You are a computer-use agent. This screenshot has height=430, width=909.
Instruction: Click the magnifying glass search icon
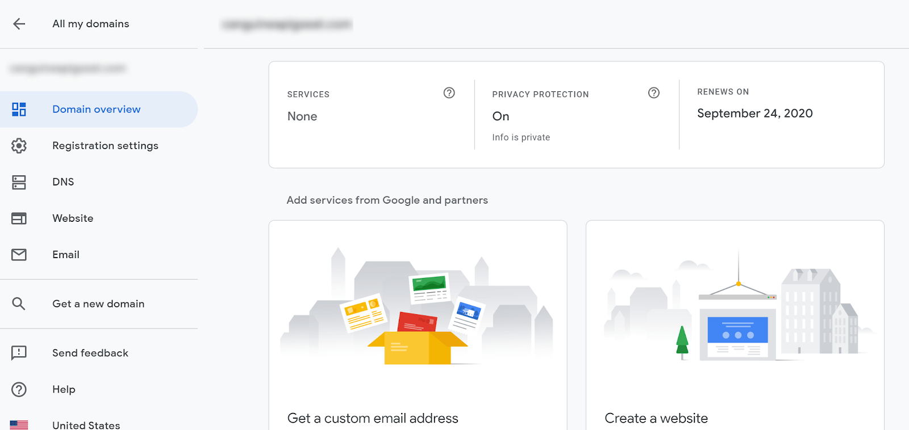point(19,304)
